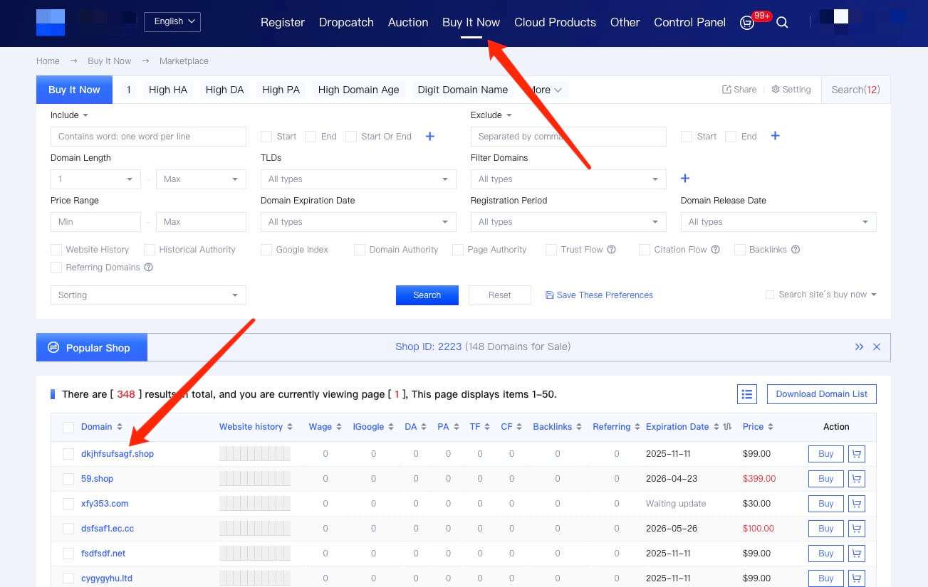
Task: Add 59.shop to cart via cart icon
Action: click(857, 479)
